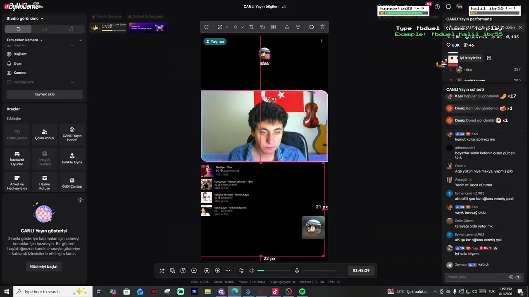The width and height of the screenshot is (529, 297).
Task: Click the CANLI Yayın bilgileri title
Action: click(x=261, y=7)
